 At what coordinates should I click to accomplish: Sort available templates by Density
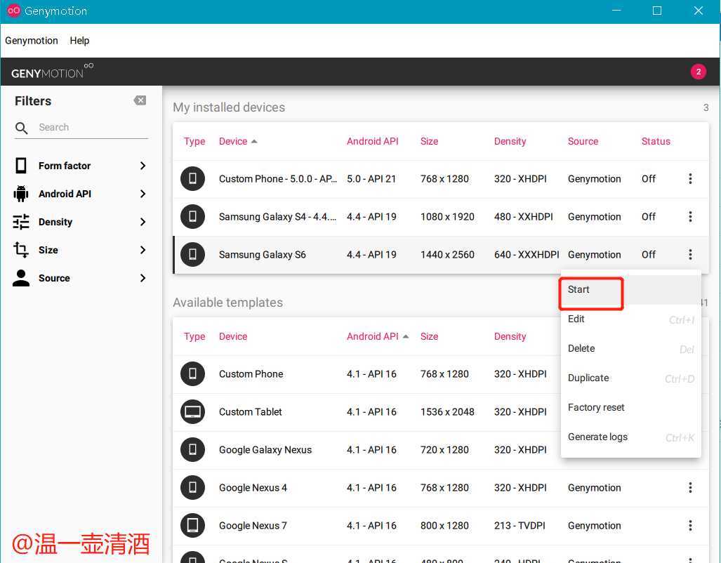coord(510,336)
